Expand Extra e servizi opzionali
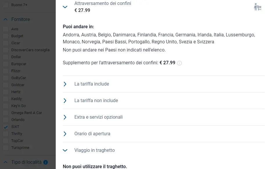 tap(65, 117)
